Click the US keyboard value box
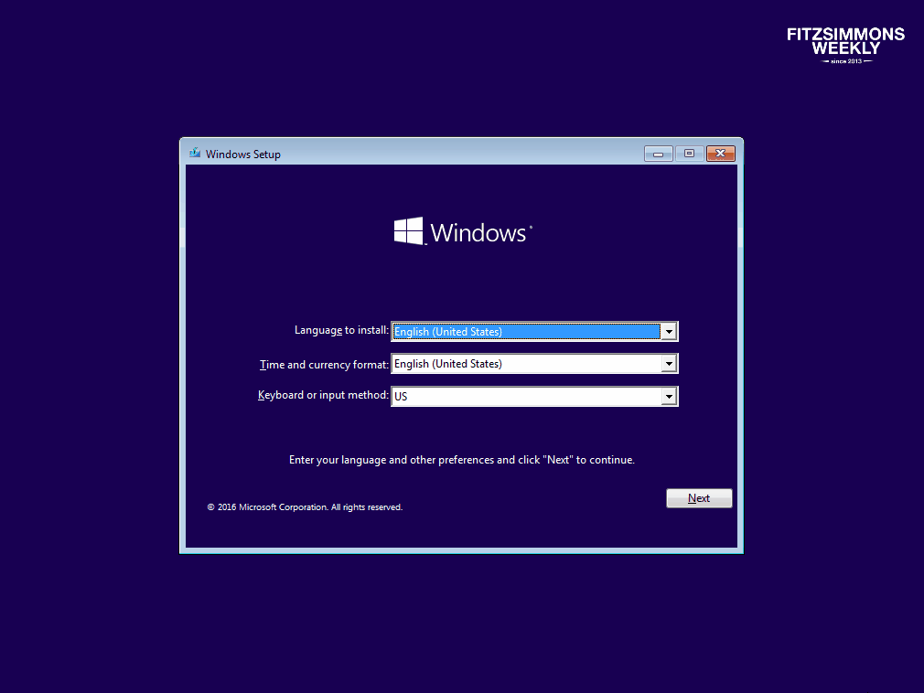924x693 pixels. [x=526, y=396]
